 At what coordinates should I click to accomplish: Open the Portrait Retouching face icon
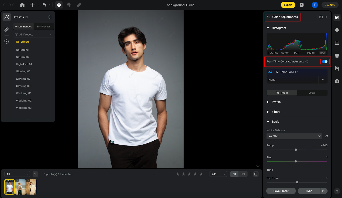click(337, 30)
